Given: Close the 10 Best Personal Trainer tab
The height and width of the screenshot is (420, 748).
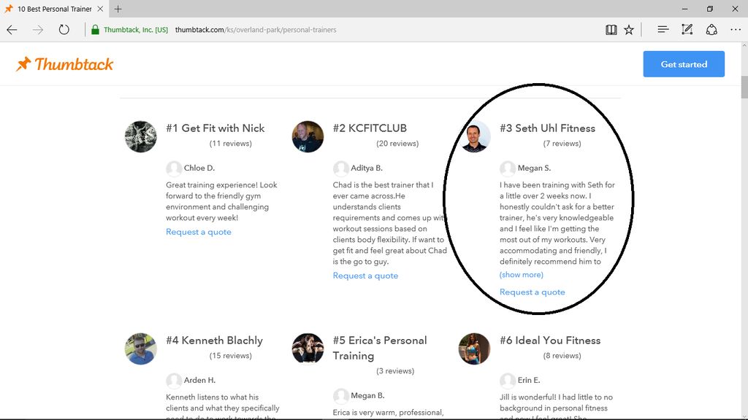Looking at the screenshot, I should pyautogui.click(x=101, y=9).
